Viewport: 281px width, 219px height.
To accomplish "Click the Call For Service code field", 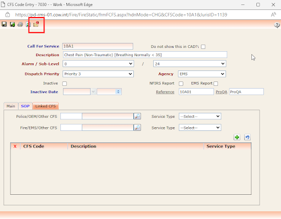I will coord(98,46).
